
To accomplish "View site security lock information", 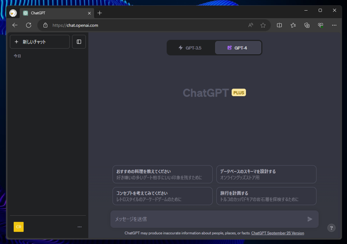I will coord(45,25).
